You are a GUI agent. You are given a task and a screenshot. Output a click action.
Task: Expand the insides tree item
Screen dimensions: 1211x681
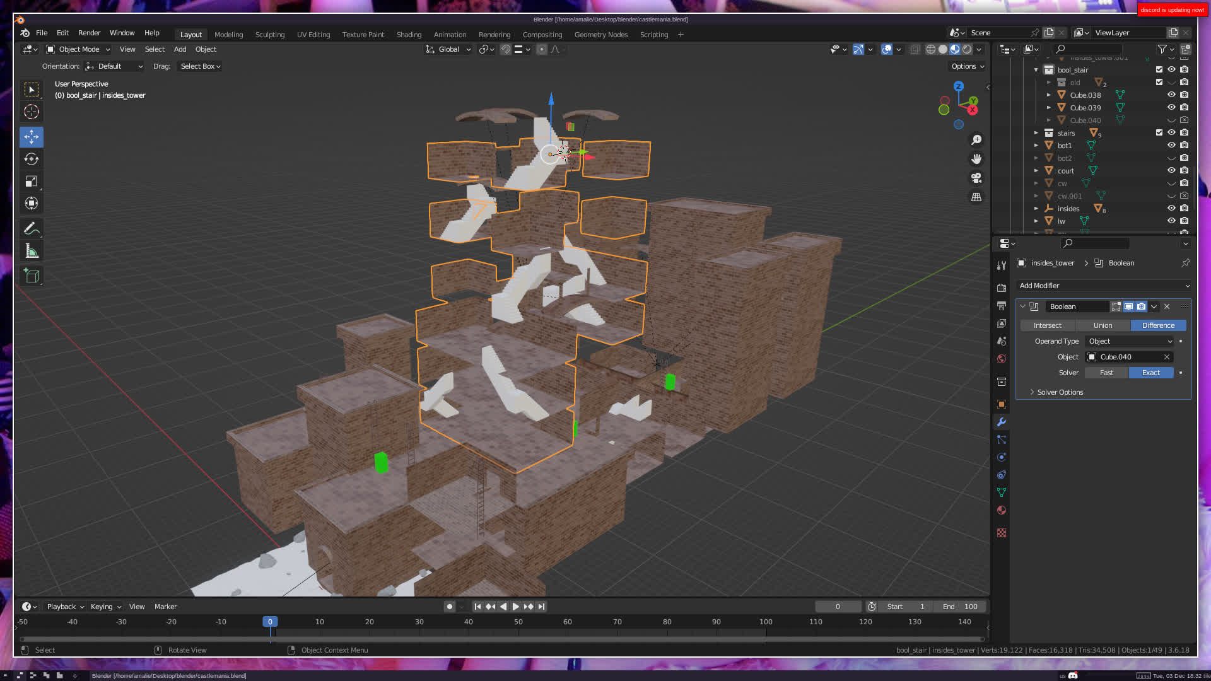pyautogui.click(x=1036, y=209)
